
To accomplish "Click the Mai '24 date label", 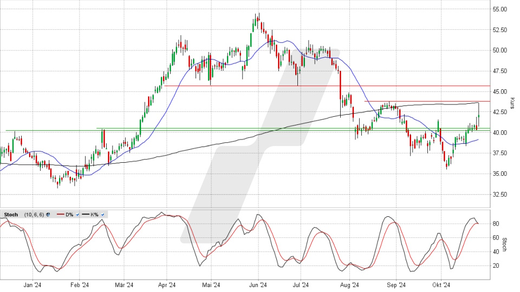I will [211, 285].
